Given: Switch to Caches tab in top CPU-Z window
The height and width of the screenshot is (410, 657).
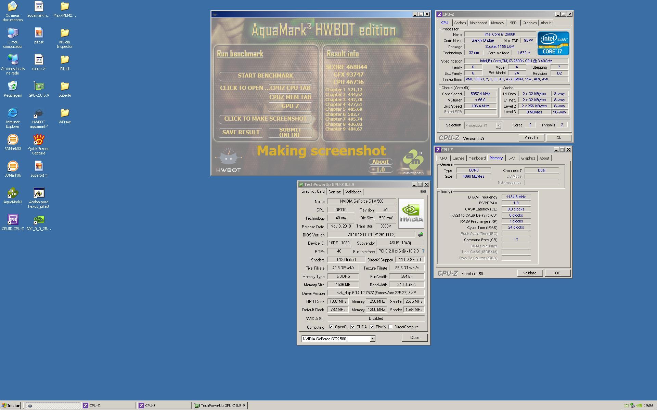Looking at the screenshot, I should pyautogui.click(x=460, y=23).
